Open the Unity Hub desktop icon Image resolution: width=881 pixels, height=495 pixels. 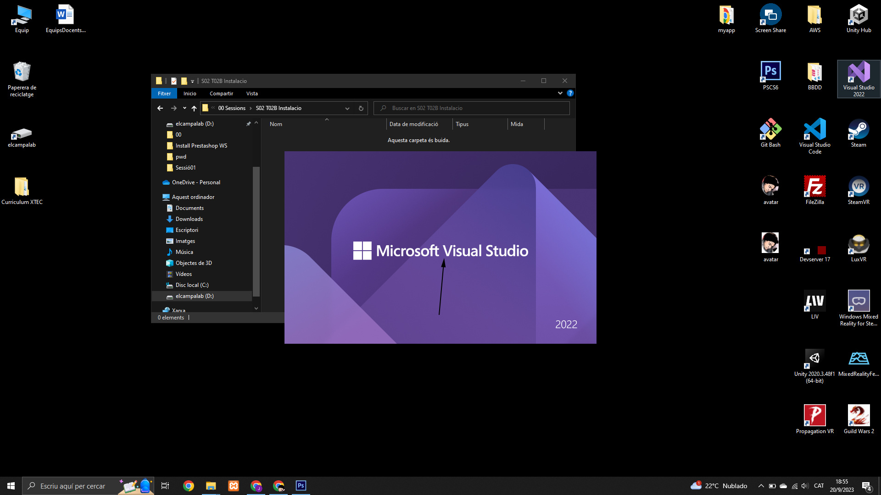tap(859, 18)
